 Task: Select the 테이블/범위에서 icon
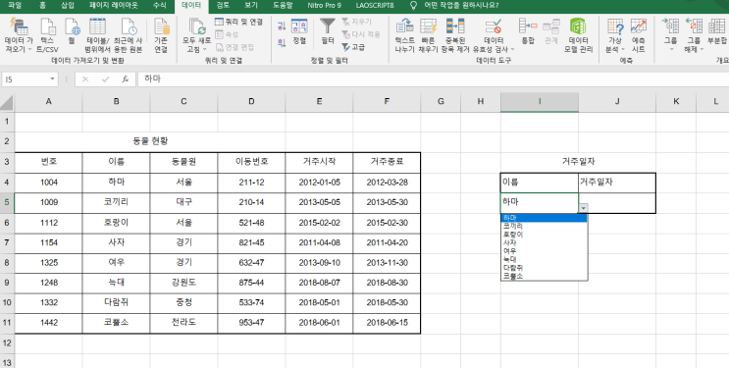[x=97, y=26]
